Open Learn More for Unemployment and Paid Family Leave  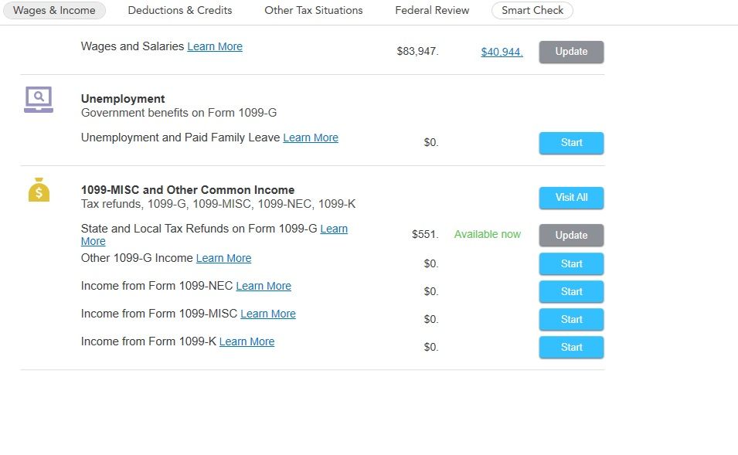(311, 138)
